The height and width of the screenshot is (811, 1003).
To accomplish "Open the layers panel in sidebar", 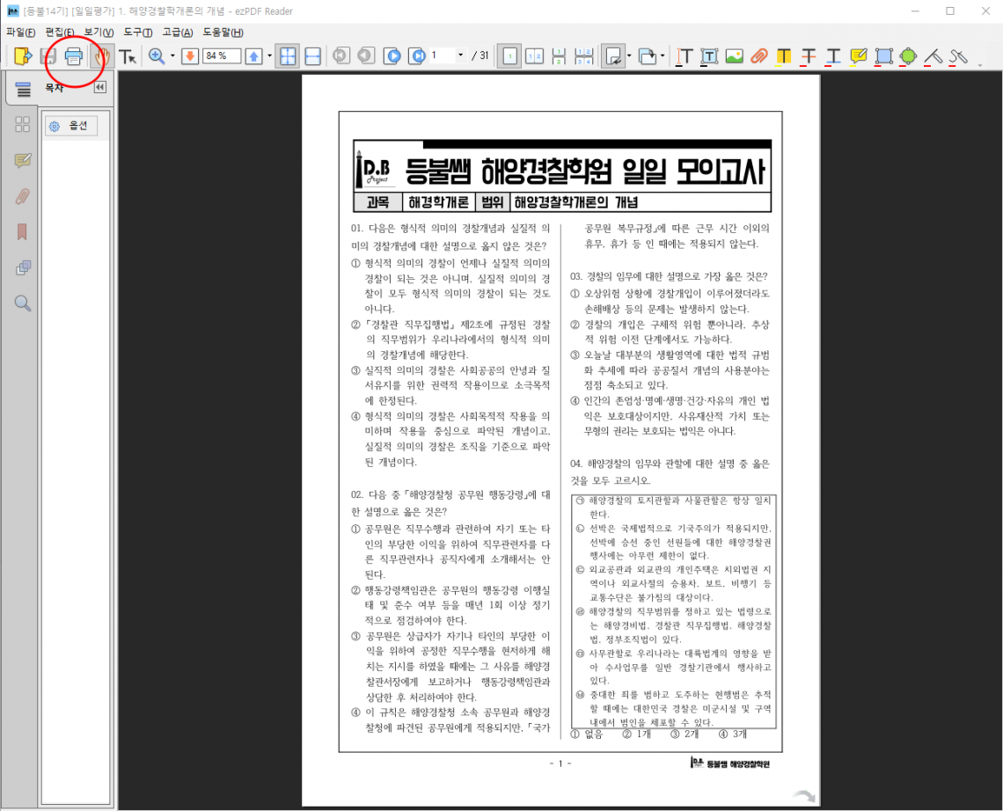I will click(23, 267).
